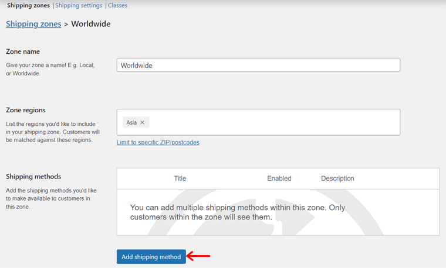The image size is (446, 268).
Task: Open the Shipping settings tab
Action: tap(79, 5)
